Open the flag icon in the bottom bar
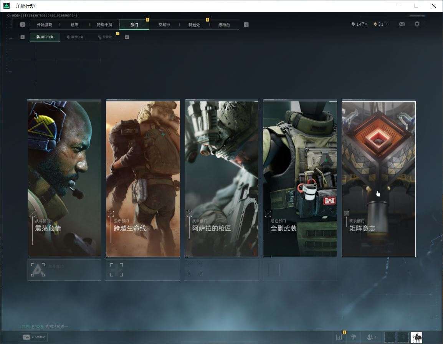 (354, 337)
